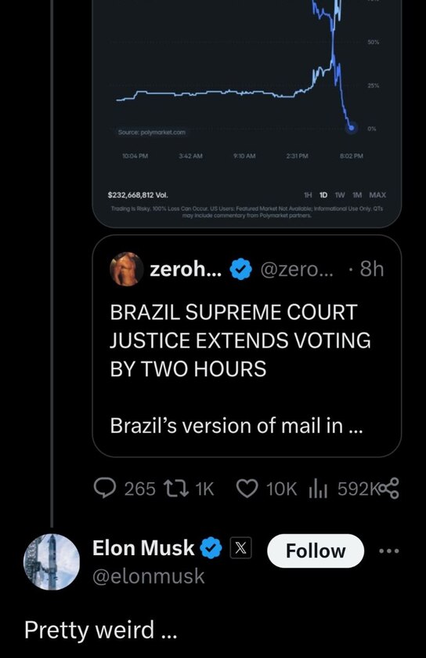
Task: Open Elon Musk's rocket avatar
Action: coord(52,562)
